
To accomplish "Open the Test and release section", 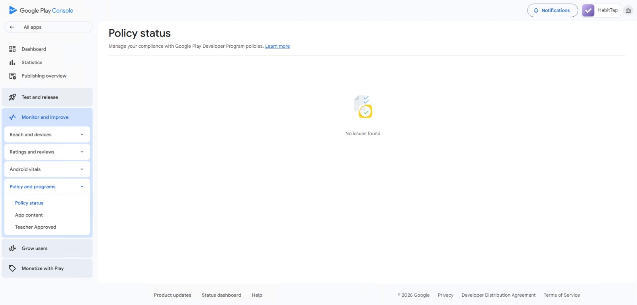I will (x=47, y=97).
